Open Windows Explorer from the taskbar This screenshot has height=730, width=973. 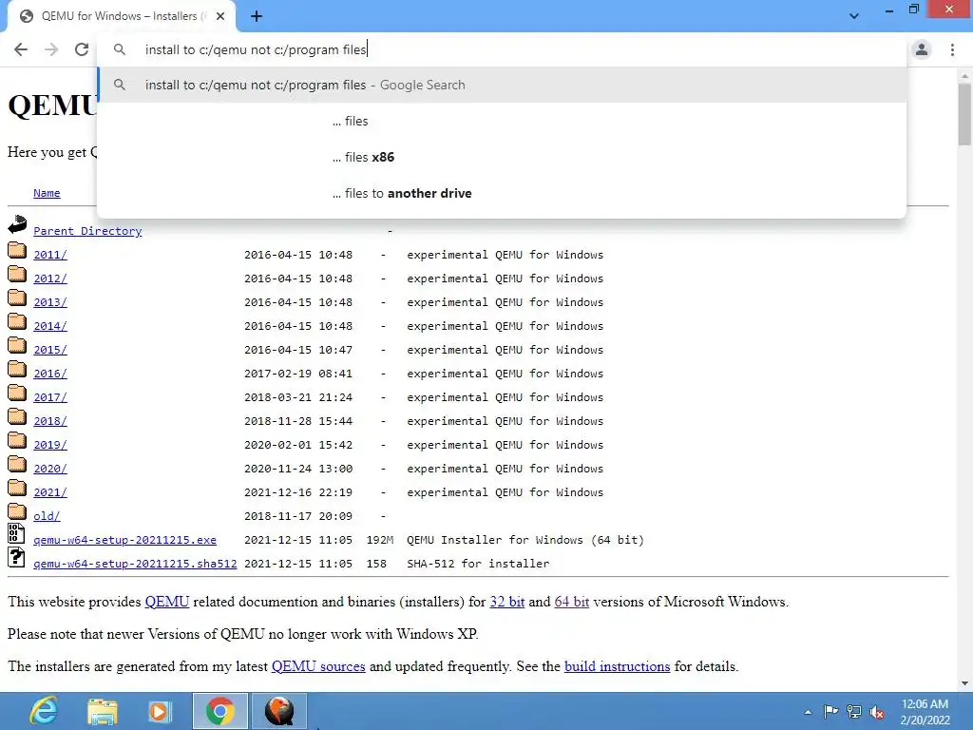pos(103,712)
